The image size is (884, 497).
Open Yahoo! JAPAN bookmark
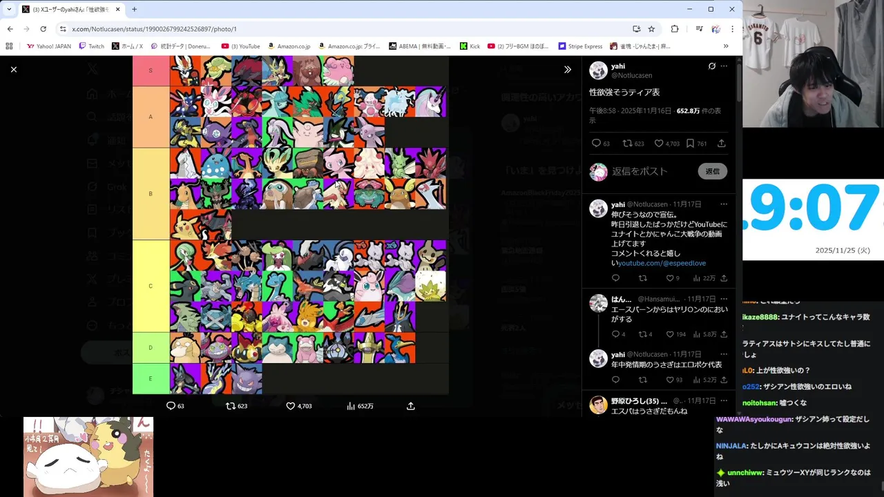[48, 46]
